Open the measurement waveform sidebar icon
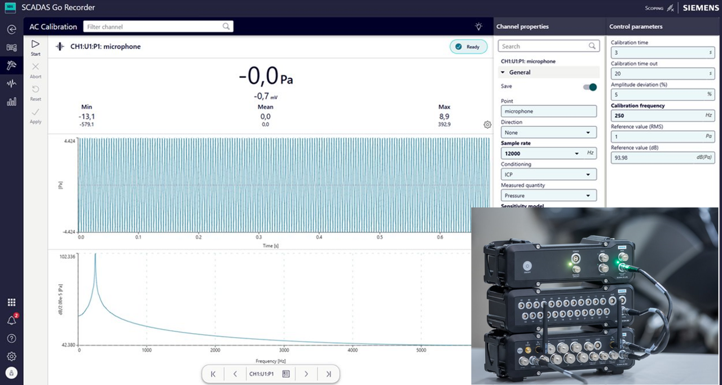Screen dimensions: 722x385 point(11,83)
